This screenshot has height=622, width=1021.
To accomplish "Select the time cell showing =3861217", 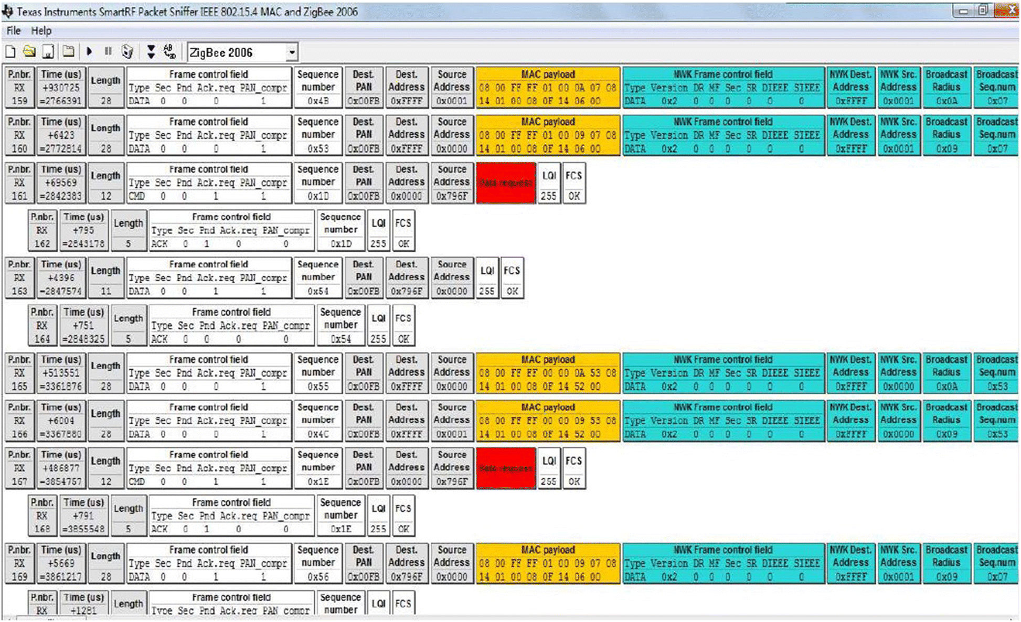I will (x=61, y=563).
